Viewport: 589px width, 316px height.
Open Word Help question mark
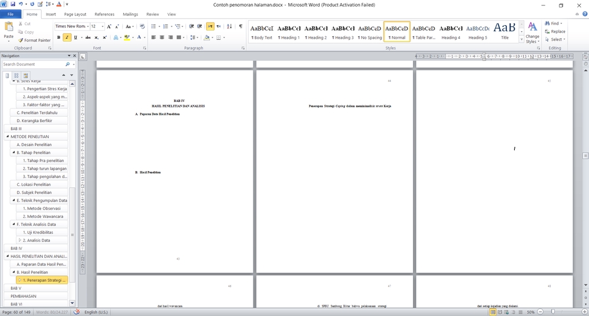(585, 14)
